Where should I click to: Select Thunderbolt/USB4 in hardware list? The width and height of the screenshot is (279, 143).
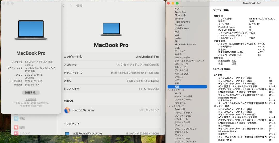tap(185, 44)
